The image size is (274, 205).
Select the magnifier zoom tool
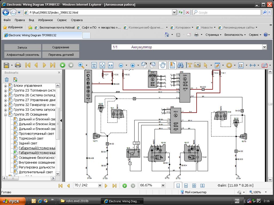pos(81,65)
